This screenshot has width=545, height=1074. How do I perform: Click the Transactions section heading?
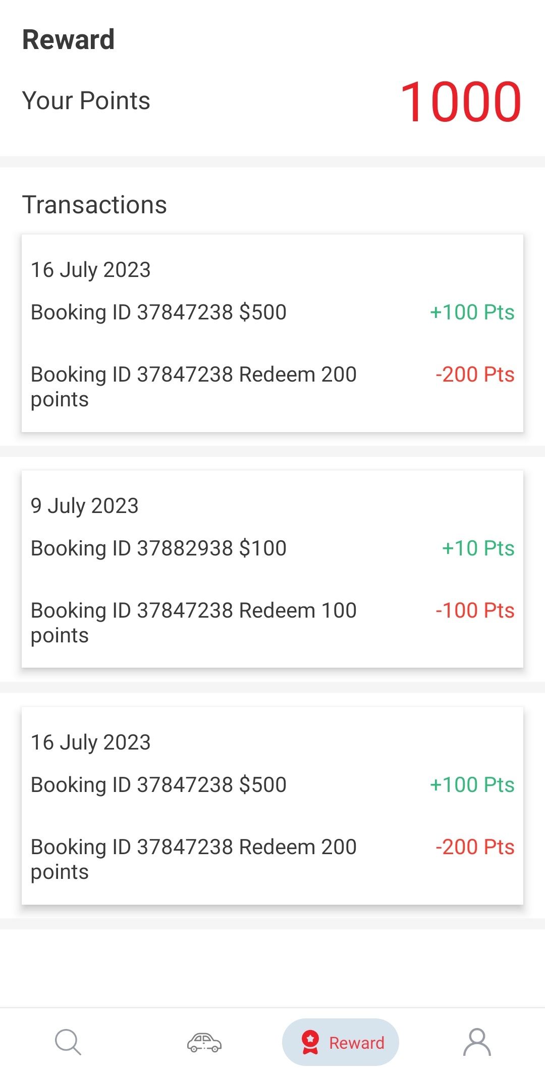[94, 205]
